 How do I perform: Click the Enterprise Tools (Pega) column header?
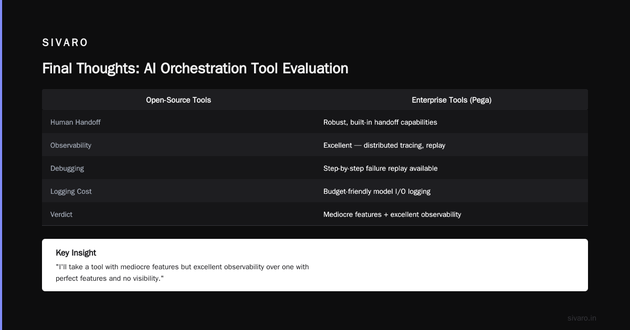pos(451,100)
